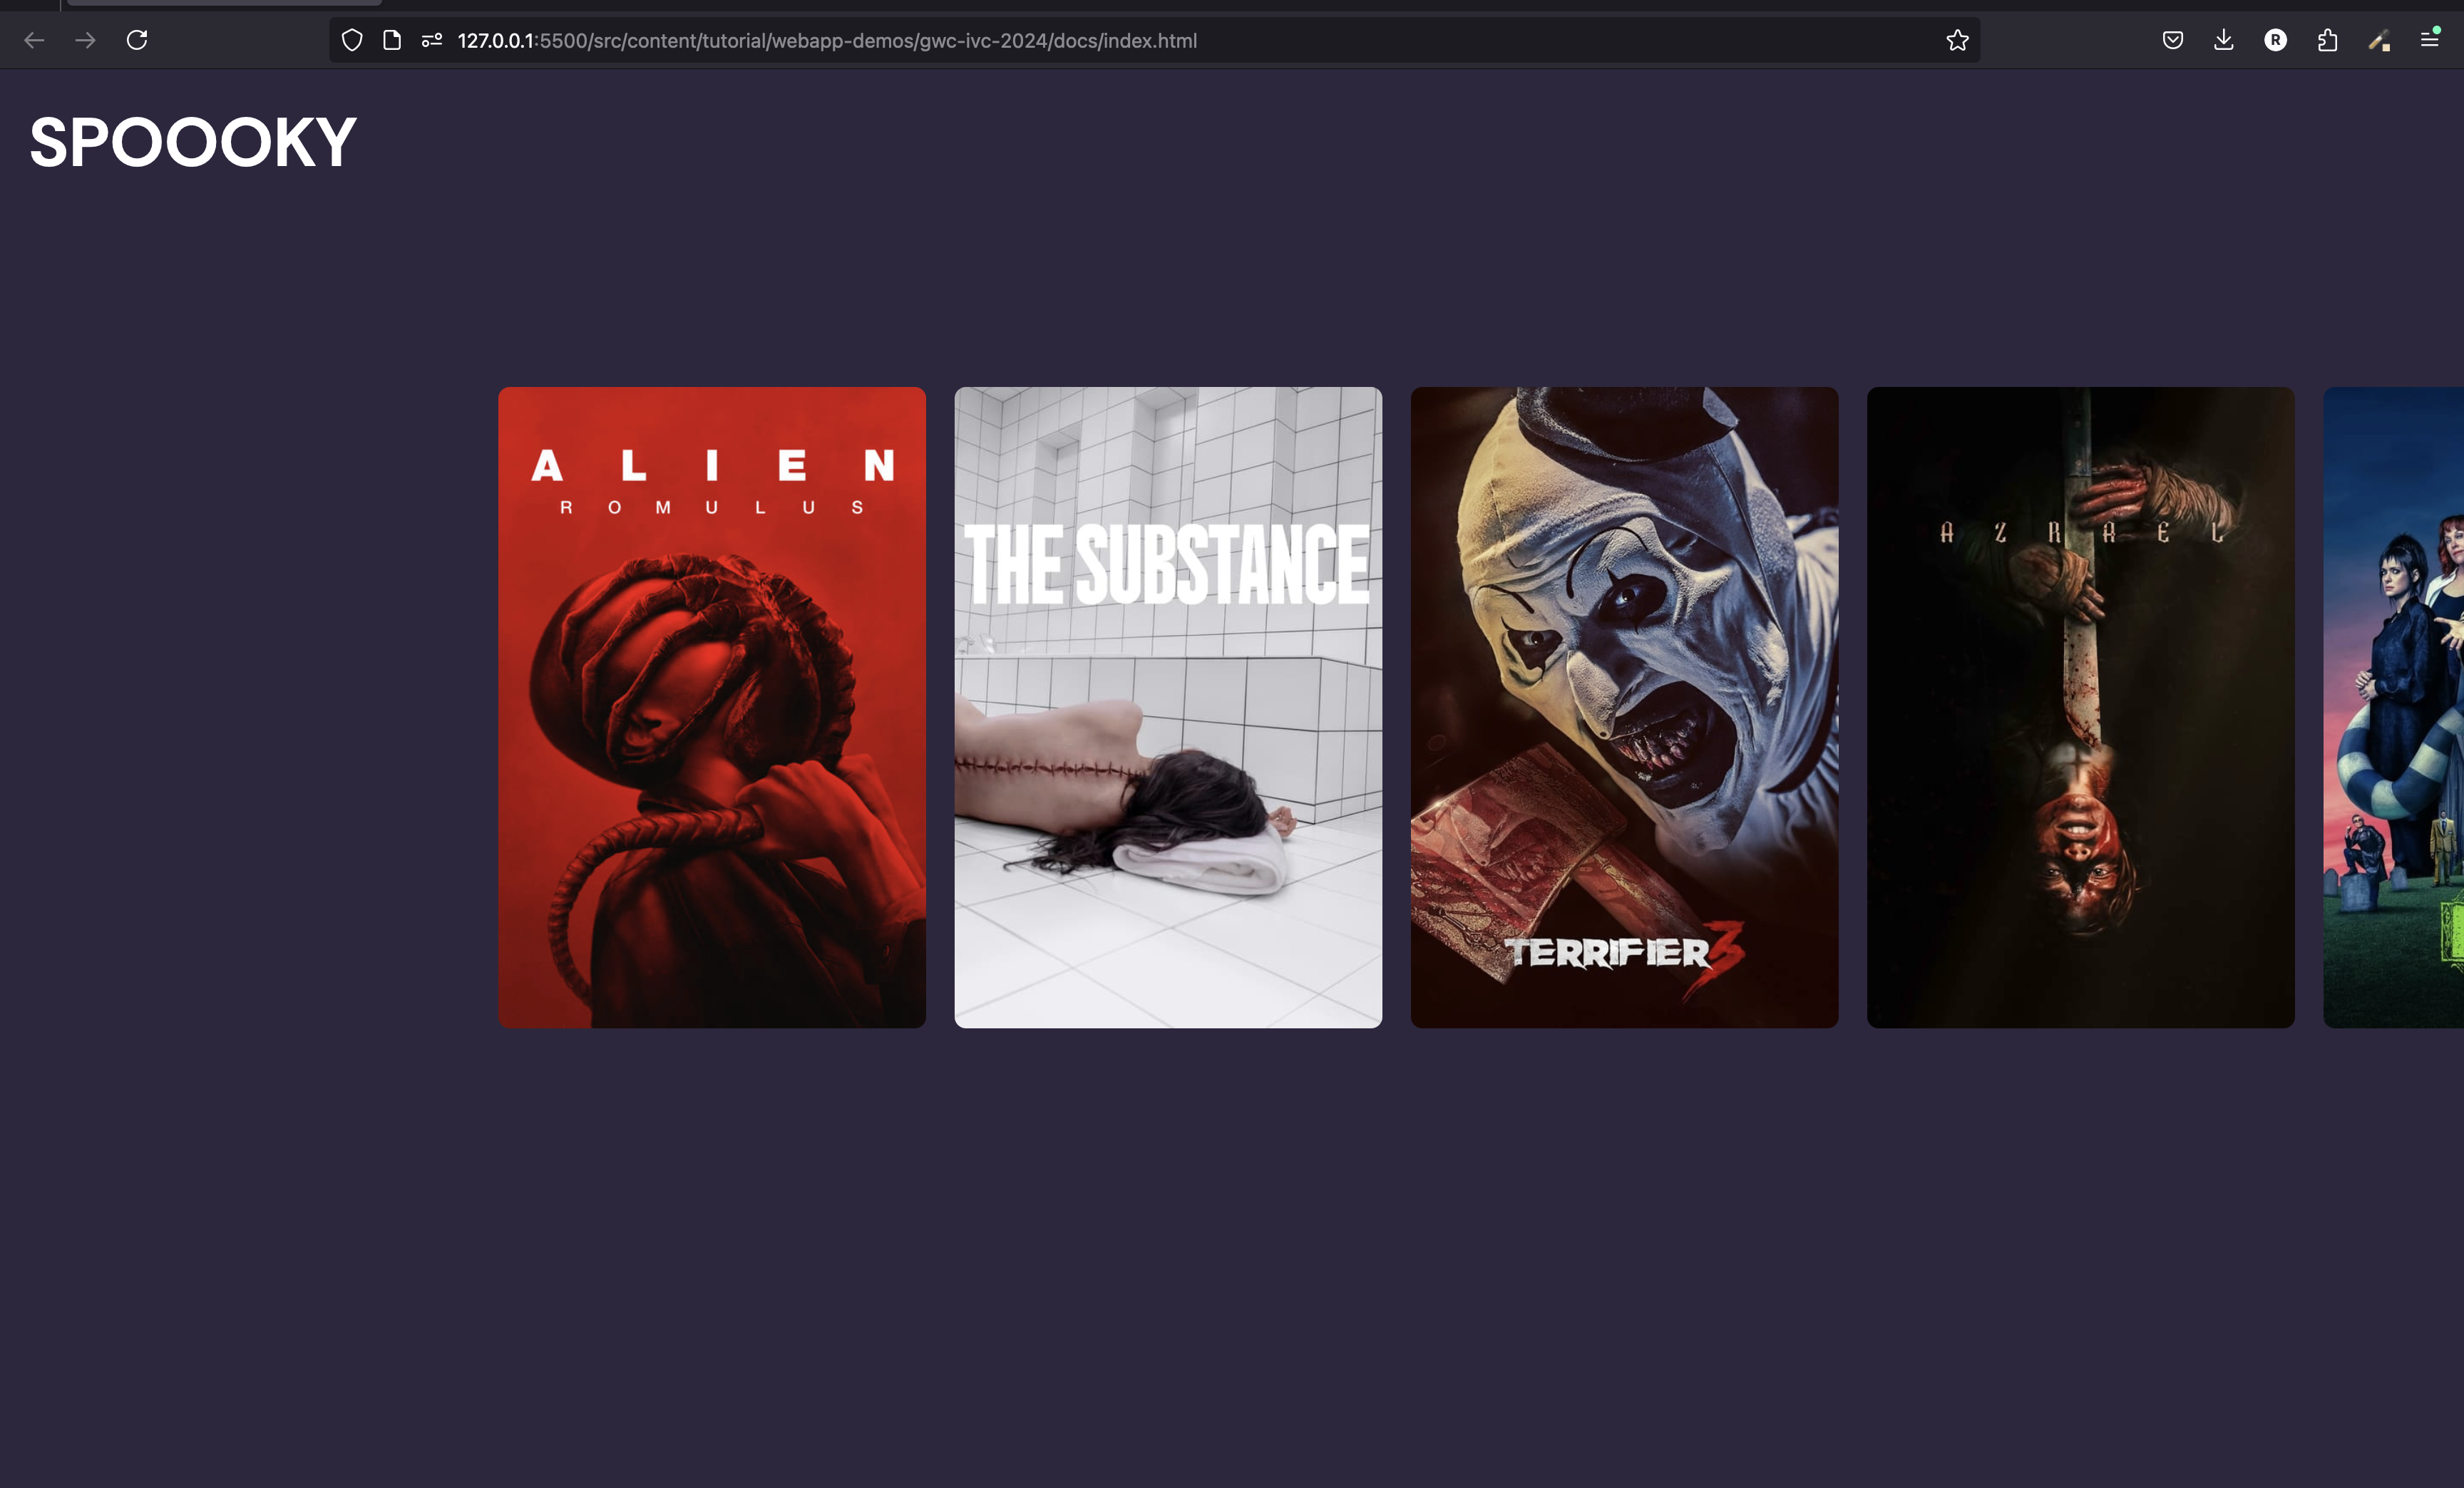Open site permissions icon in address bar
The width and height of the screenshot is (2464, 1488).
(x=432, y=40)
